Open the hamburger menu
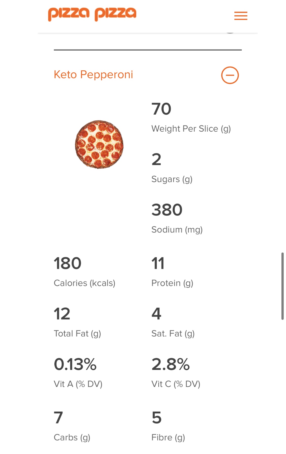Viewport: 286px width, 454px height. click(x=240, y=16)
